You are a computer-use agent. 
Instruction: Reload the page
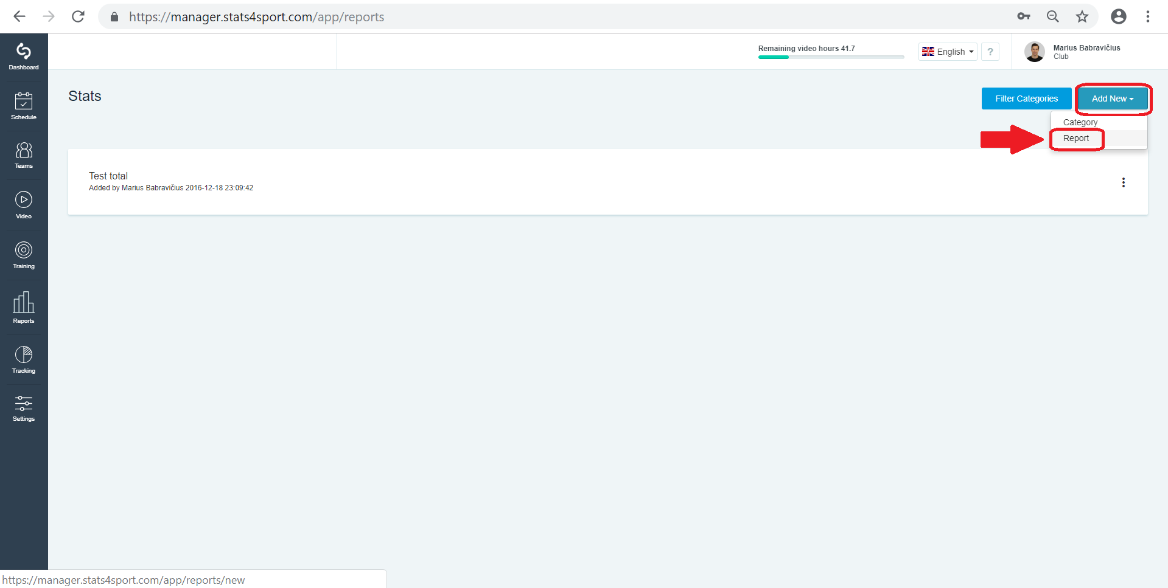[78, 16]
